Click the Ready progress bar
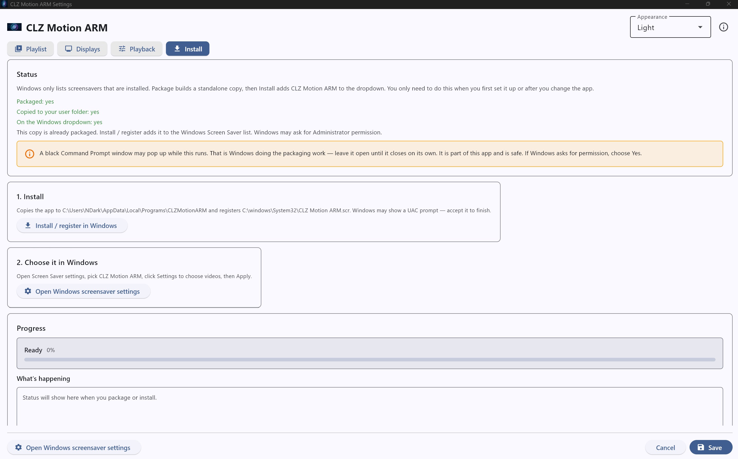This screenshot has width=738, height=459. pyautogui.click(x=370, y=360)
